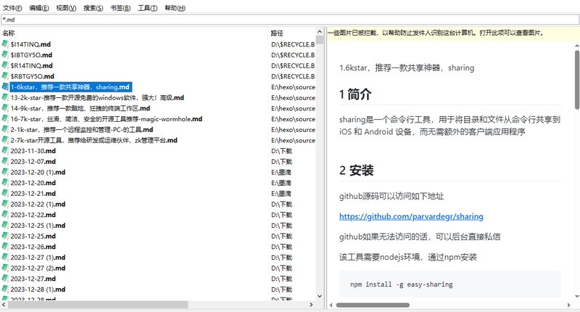Click the icon of the 16-7k-star magic-wormhole file
The image size is (580, 312).
(6, 119)
